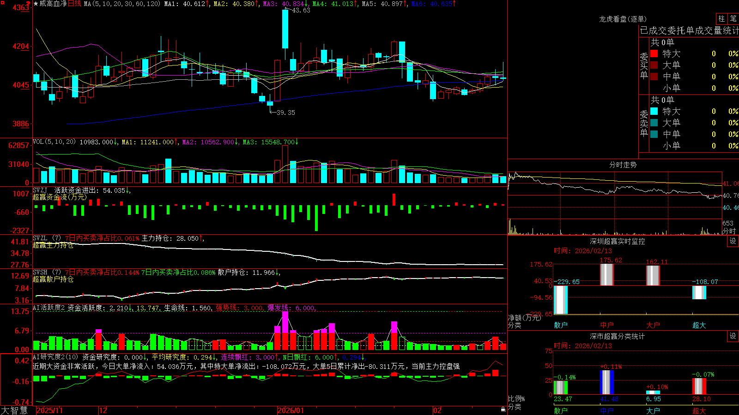Click the star icon before 威高血净
The height and width of the screenshot is (415, 739).
[x=36, y=4]
